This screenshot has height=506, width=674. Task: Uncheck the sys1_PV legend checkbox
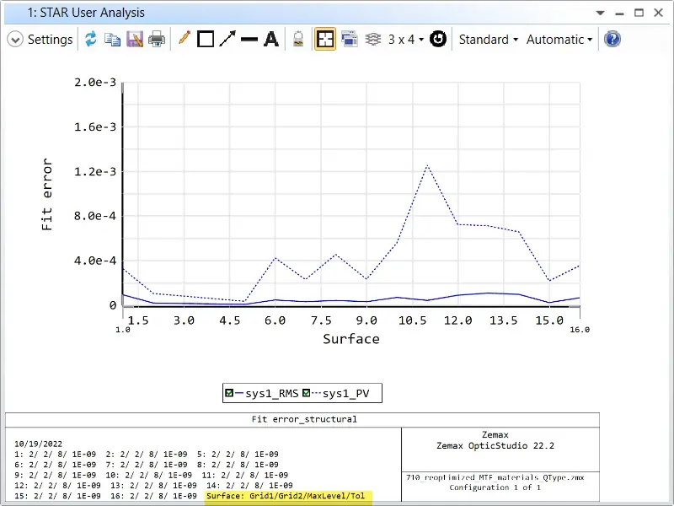click(306, 393)
